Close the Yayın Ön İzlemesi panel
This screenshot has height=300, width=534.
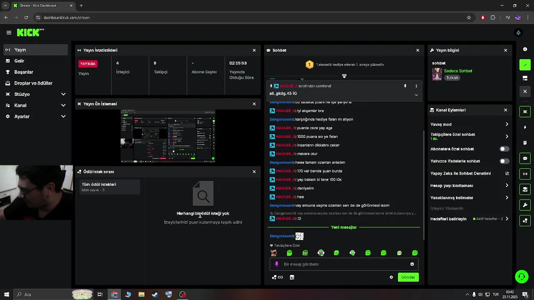[254, 104]
